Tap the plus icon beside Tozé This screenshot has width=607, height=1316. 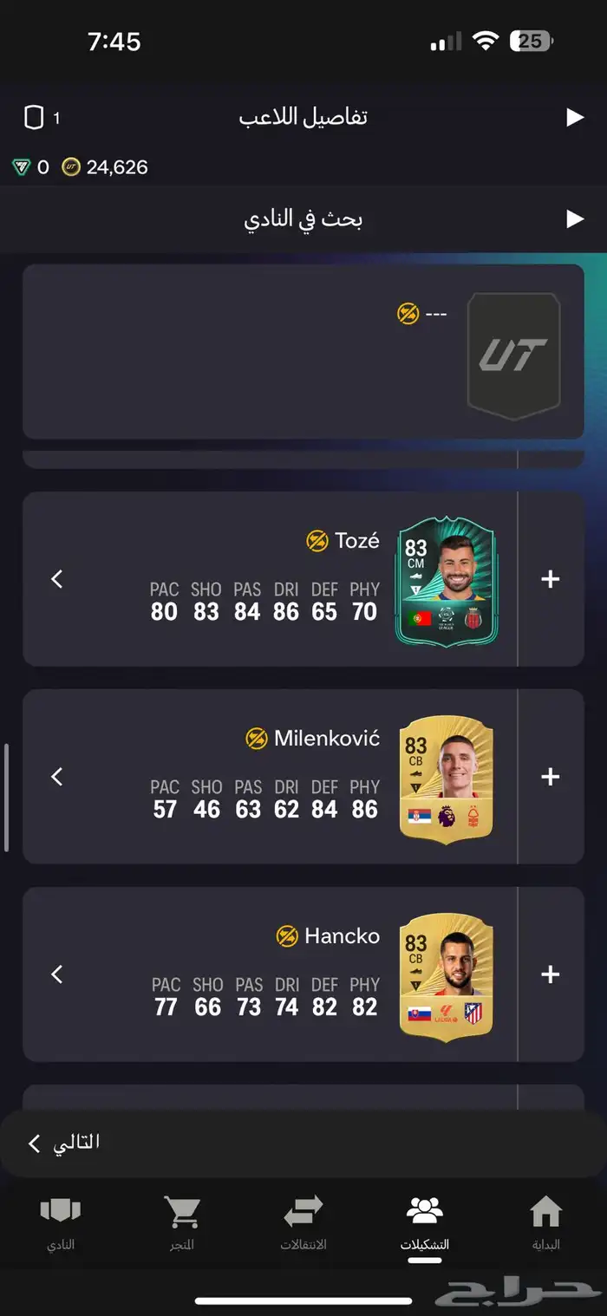tap(550, 579)
